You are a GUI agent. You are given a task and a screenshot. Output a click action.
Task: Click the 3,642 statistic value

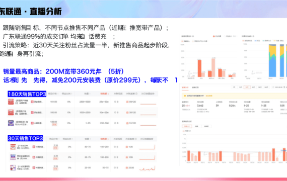[x=200, y=106]
